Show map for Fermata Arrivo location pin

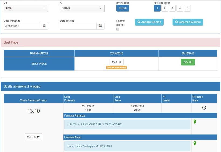click(x=195, y=143)
